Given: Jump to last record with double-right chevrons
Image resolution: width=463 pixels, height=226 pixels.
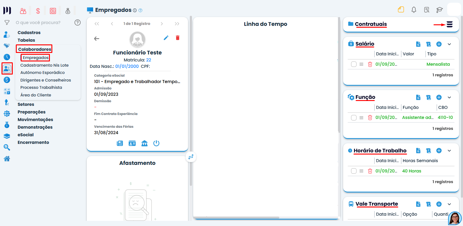Looking at the screenshot, I should [x=177, y=24].
